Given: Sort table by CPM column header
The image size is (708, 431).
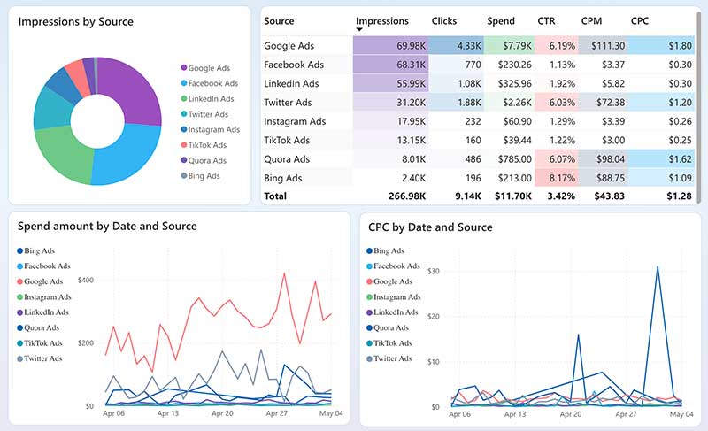Looking at the screenshot, I should 591,20.
